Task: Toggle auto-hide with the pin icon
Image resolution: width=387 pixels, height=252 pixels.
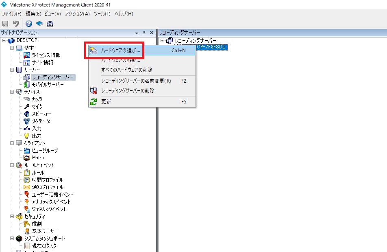Action: click(144, 32)
